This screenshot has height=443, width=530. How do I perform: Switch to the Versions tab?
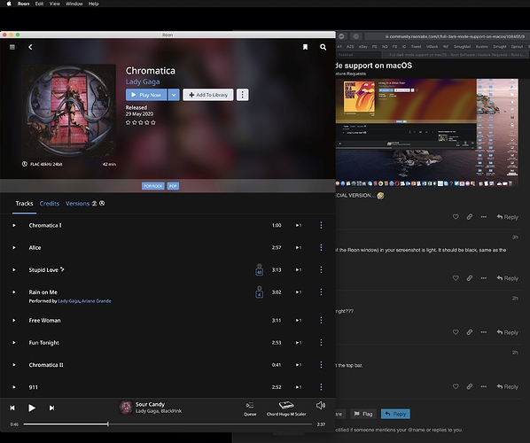77,204
